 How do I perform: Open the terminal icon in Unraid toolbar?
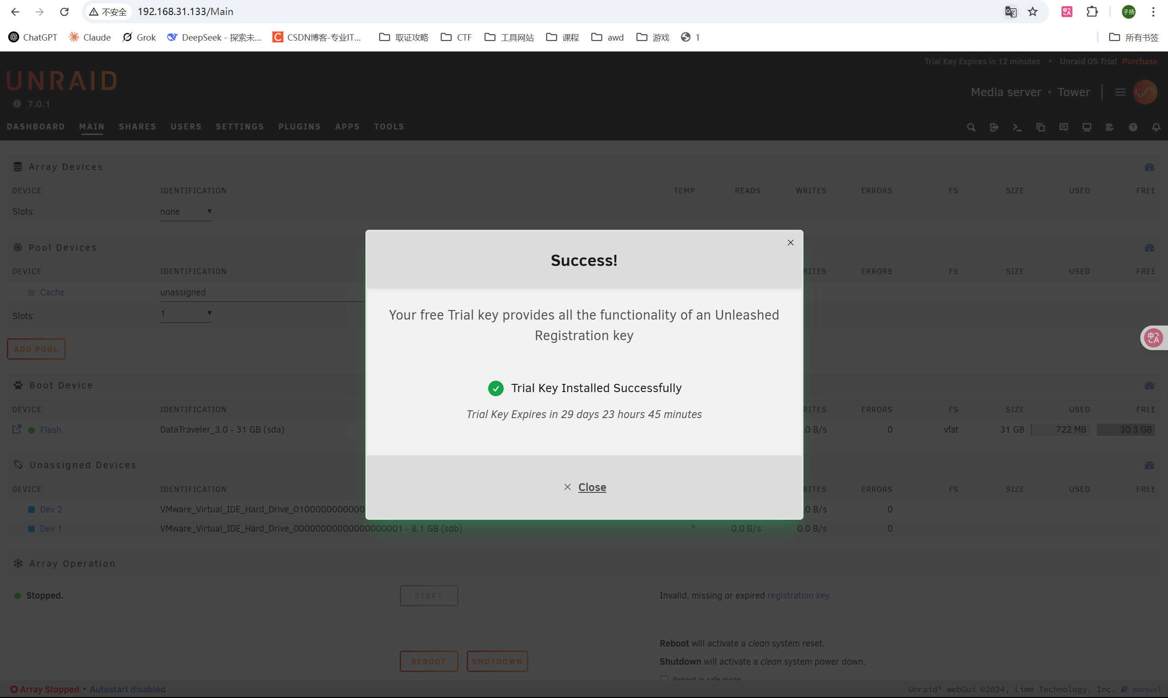1017,128
